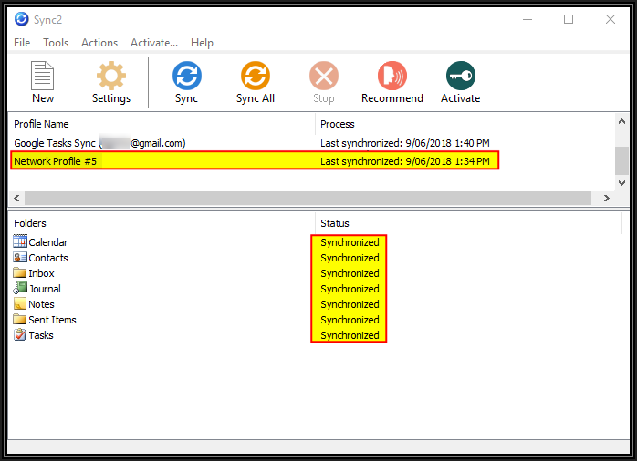Select the Contacts folder icon

(20, 257)
